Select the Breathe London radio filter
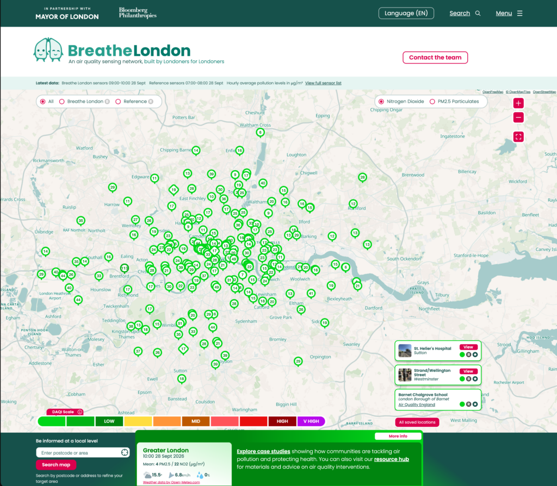The width and height of the screenshot is (557, 486). 62,102
